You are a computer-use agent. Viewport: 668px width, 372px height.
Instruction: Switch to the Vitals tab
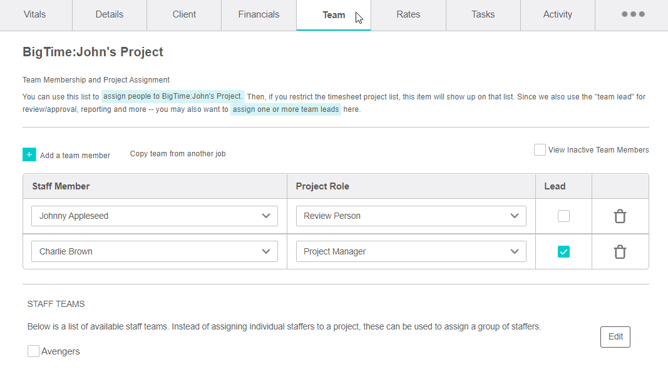coord(34,14)
